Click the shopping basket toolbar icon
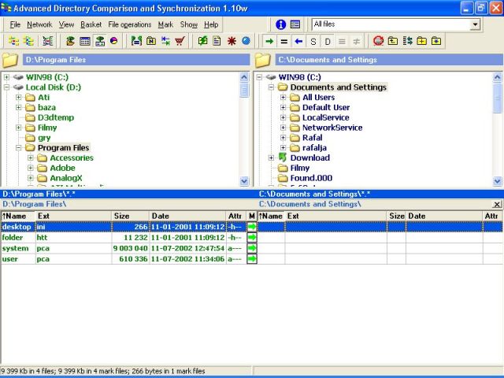Image resolution: width=504 pixels, height=378 pixels. (180, 41)
